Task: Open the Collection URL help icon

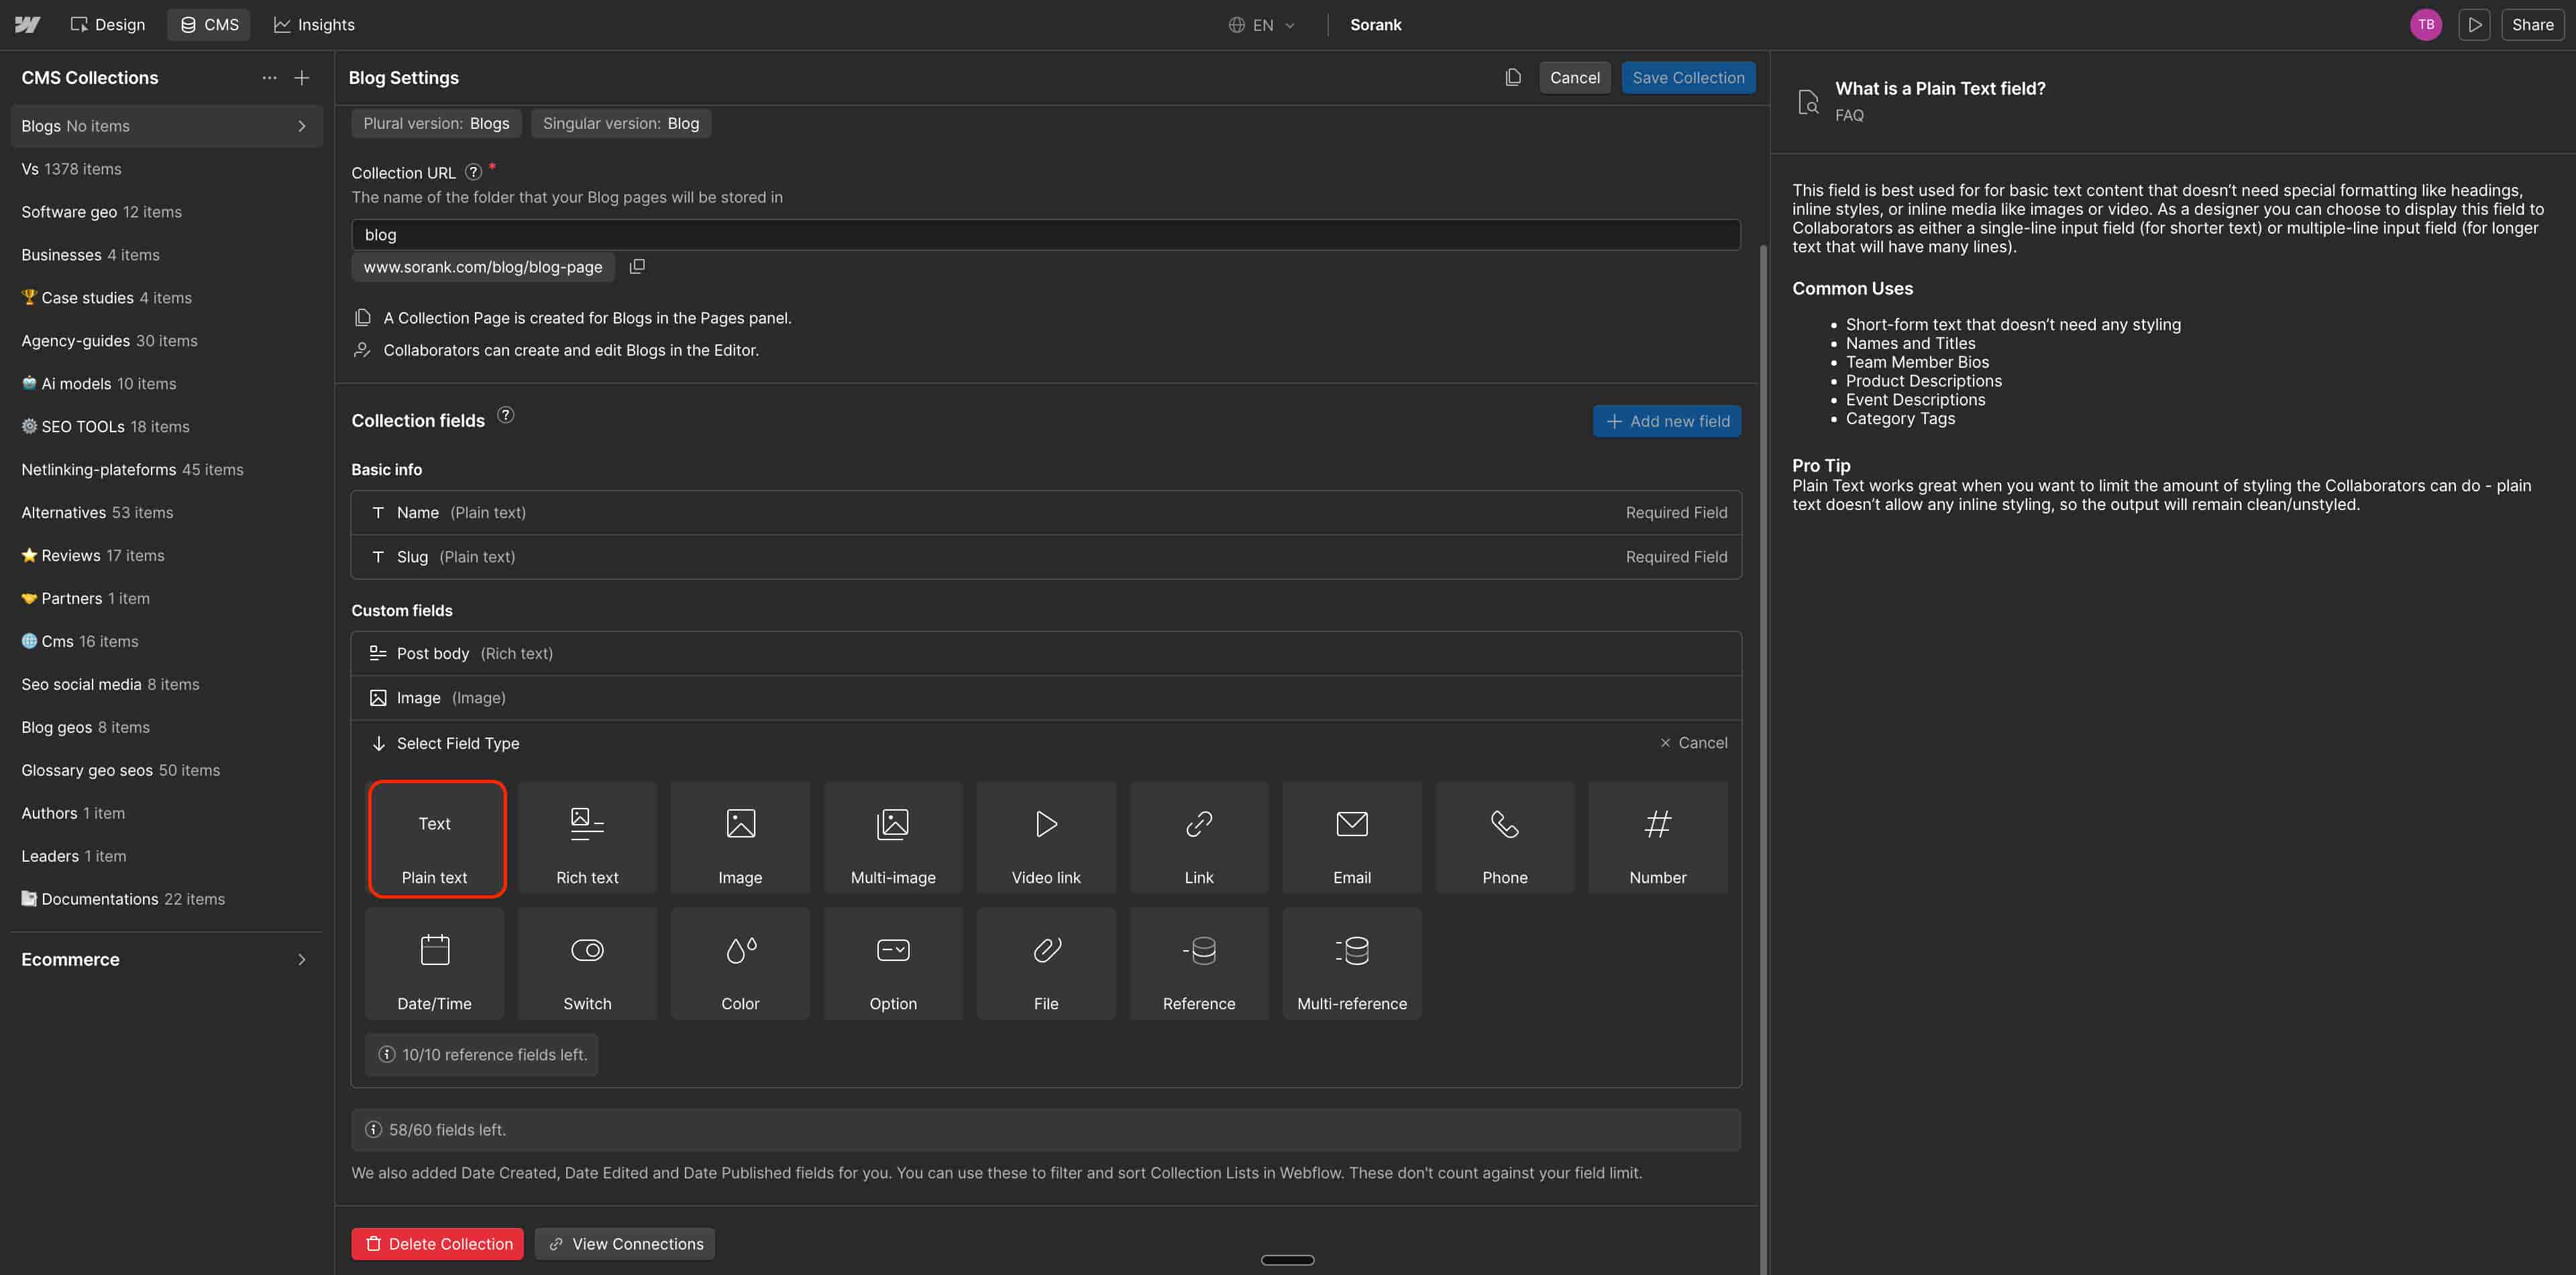Action: coord(474,172)
